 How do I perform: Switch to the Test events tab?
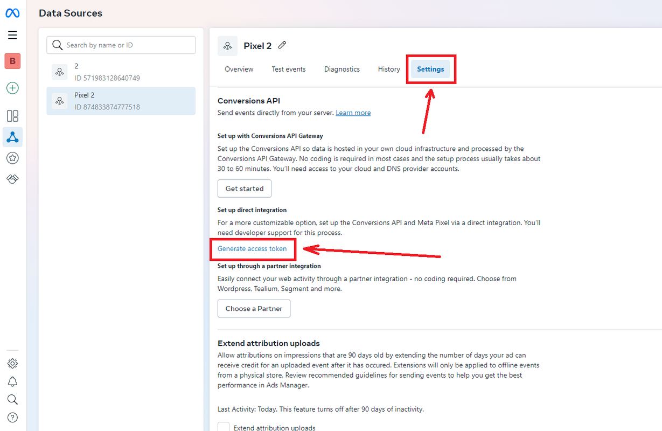tap(289, 69)
